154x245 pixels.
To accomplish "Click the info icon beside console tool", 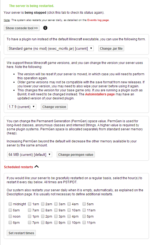I will (x=45, y=28).
